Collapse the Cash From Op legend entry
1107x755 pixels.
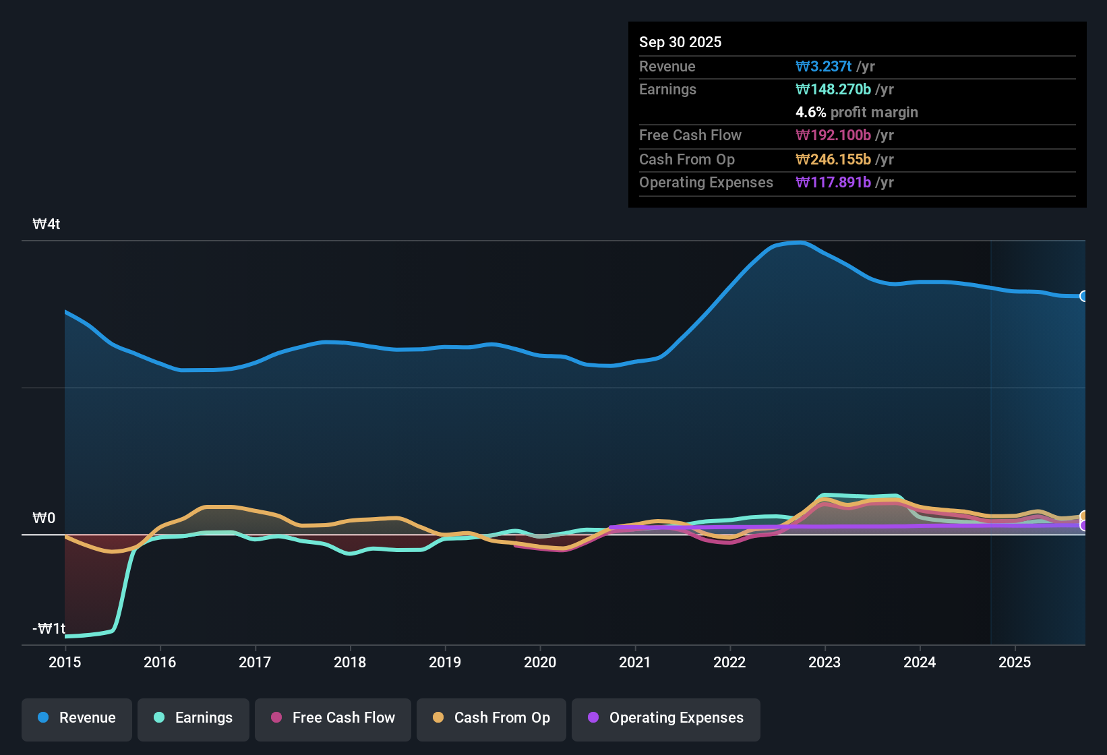click(491, 719)
